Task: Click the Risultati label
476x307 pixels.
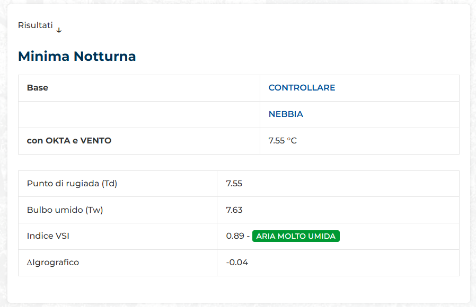Action: click(x=35, y=25)
